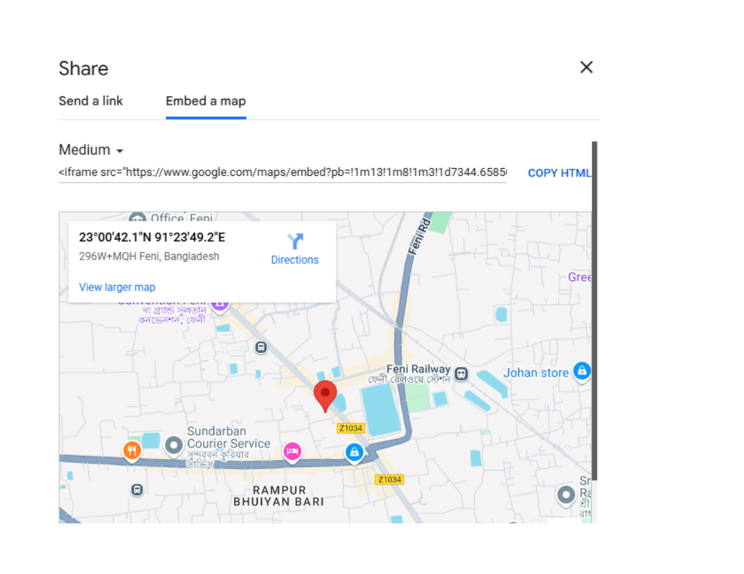Close the Share dialog
Viewport: 744px width, 574px height.
click(x=586, y=68)
